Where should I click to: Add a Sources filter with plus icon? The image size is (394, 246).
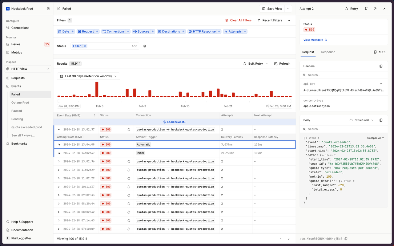point(153,31)
